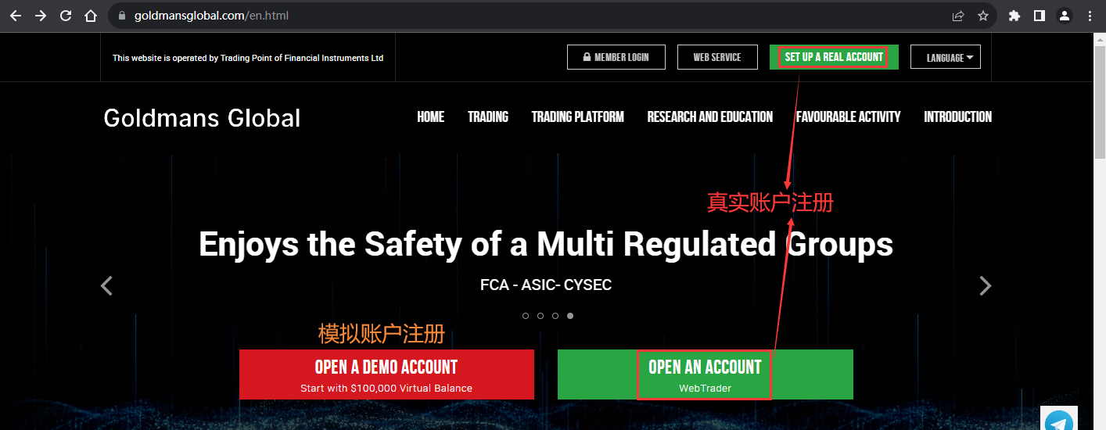Image resolution: width=1106 pixels, height=430 pixels.
Task: Open the browser extensions puzzle icon
Action: (x=1014, y=16)
